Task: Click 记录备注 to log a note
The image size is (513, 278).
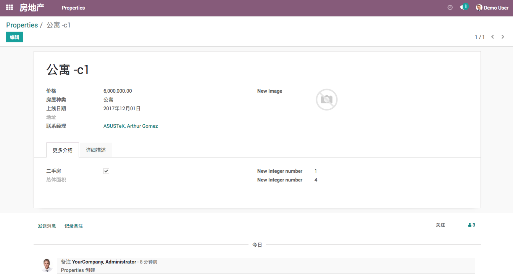Action: tap(74, 226)
